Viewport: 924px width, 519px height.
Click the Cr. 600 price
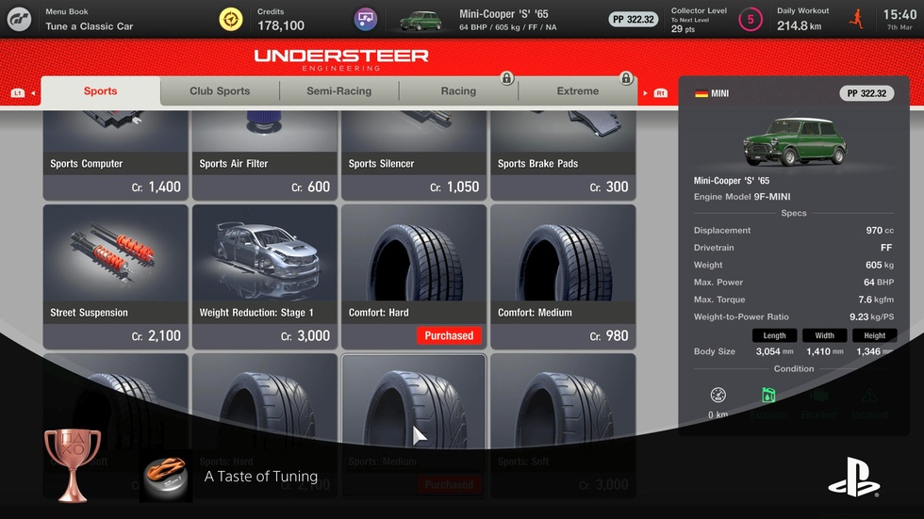310,187
